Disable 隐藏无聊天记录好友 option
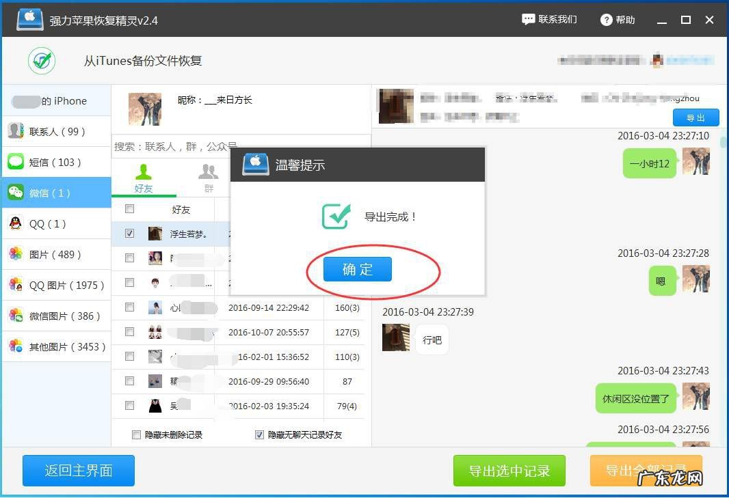Image resolution: width=729 pixels, height=498 pixels. [x=259, y=434]
